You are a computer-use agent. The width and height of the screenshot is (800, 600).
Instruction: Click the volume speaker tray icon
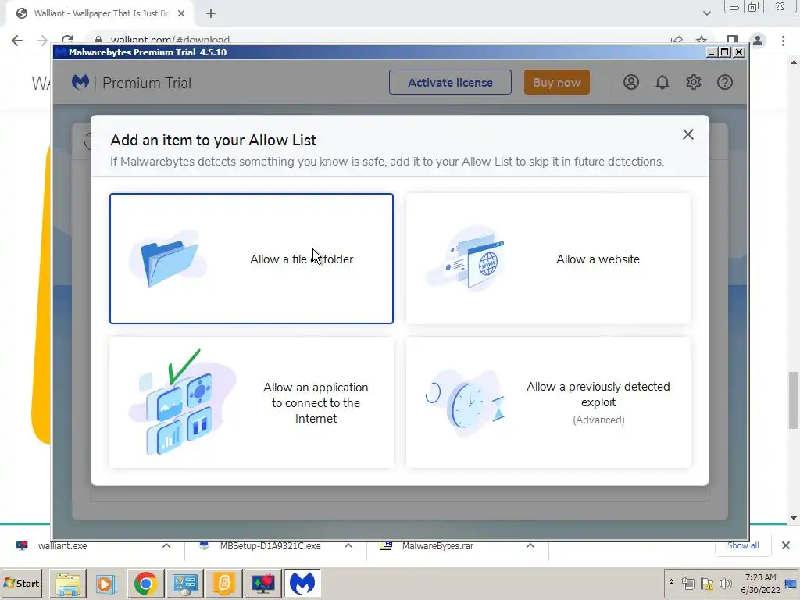pos(725,583)
